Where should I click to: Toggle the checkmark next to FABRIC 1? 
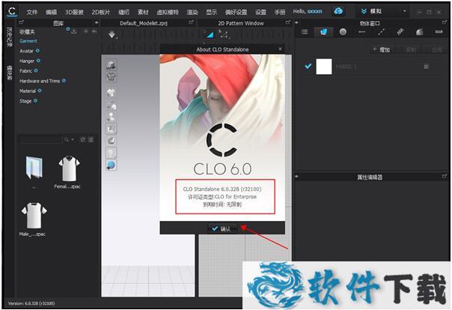(x=308, y=67)
